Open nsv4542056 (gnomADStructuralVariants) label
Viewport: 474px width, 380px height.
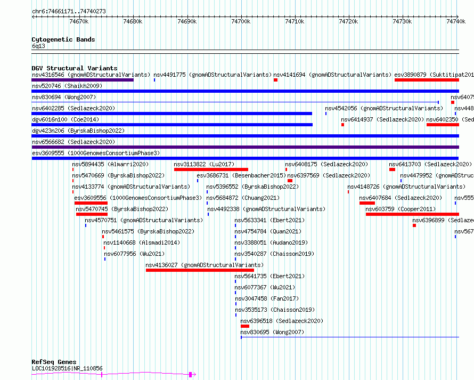[x=384, y=108]
